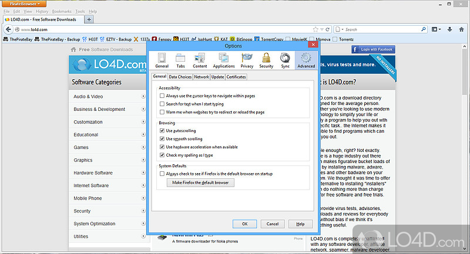470x254 pixels.
Task: Bookmark this page with the star icon
Action: (x=315, y=29)
